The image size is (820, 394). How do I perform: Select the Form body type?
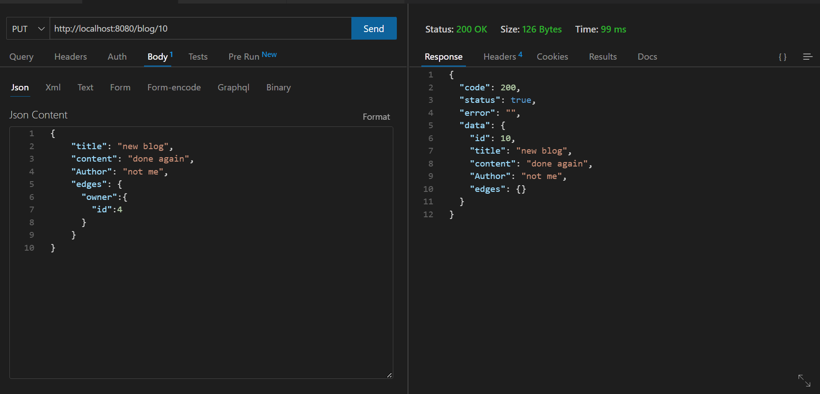(120, 87)
